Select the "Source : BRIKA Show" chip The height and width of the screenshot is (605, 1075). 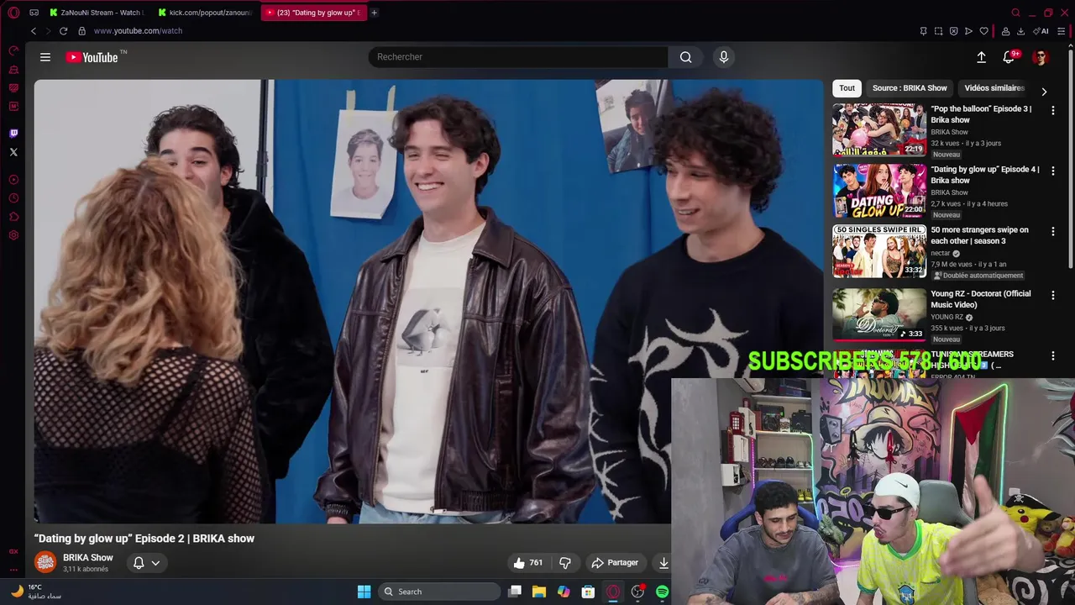click(x=910, y=88)
